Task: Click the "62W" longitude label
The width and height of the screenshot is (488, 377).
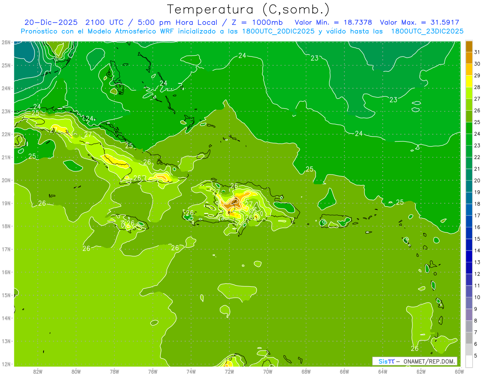Action: click(x=421, y=371)
